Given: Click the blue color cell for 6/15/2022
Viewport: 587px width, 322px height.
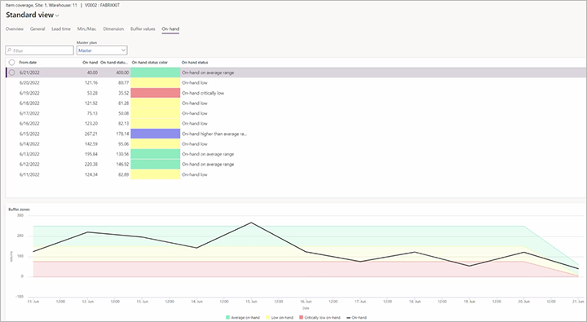Looking at the screenshot, I should tap(156, 134).
